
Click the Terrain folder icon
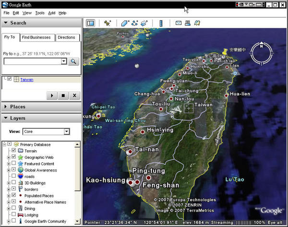pyautogui.click(x=21, y=151)
